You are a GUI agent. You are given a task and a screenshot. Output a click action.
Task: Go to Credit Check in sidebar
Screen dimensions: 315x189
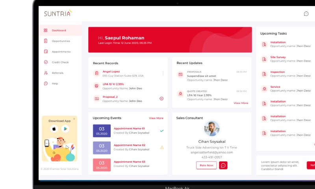60,62
